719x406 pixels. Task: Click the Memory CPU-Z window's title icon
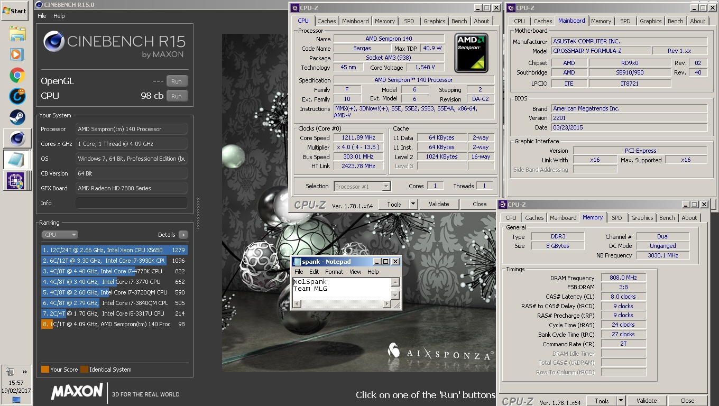(x=502, y=205)
